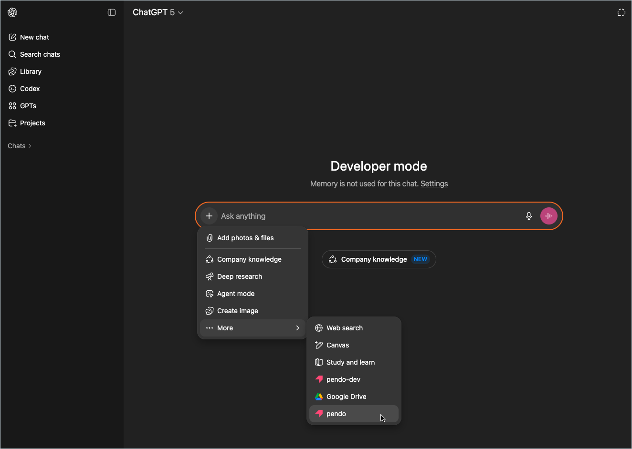632x449 pixels.
Task: Click the plus button in the prompt bar
Action: tap(209, 216)
